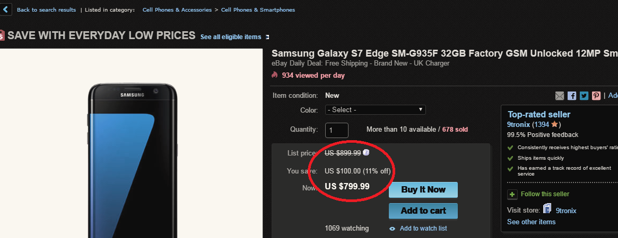The width and height of the screenshot is (618, 238).
Task: Open the Color select dropdown
Action: pos(375,110)
